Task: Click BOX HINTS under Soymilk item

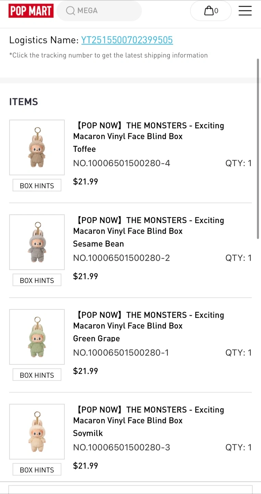Action: coord(37,470)
